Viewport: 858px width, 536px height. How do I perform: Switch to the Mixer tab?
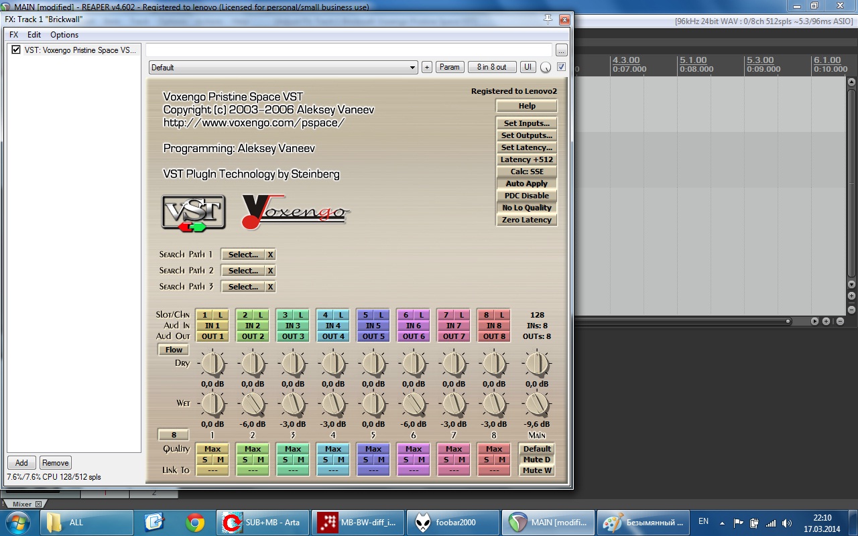21,504
